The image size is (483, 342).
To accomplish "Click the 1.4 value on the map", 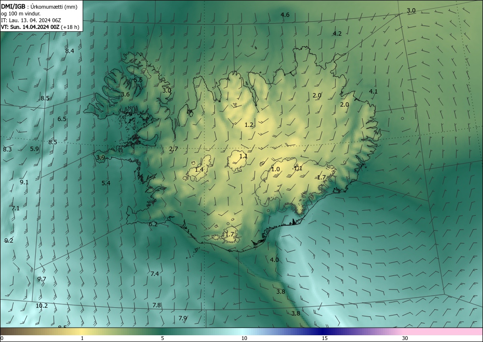I will tap(199, 169).
